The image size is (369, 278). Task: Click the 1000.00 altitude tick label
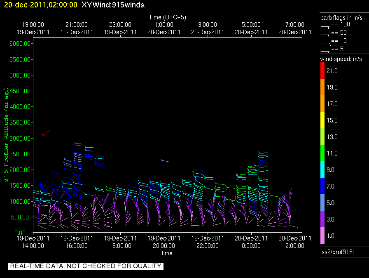[20, 201]
